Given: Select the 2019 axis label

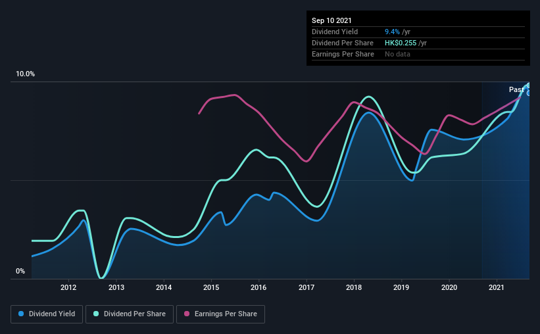Looking at the screenshot, I should click(401, 287).
